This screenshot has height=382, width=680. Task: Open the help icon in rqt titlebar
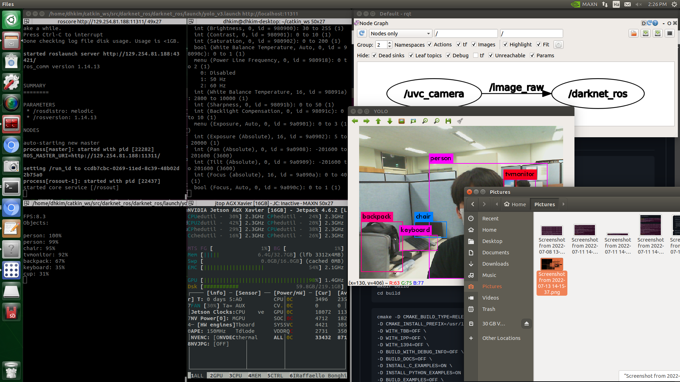(656, 23)
